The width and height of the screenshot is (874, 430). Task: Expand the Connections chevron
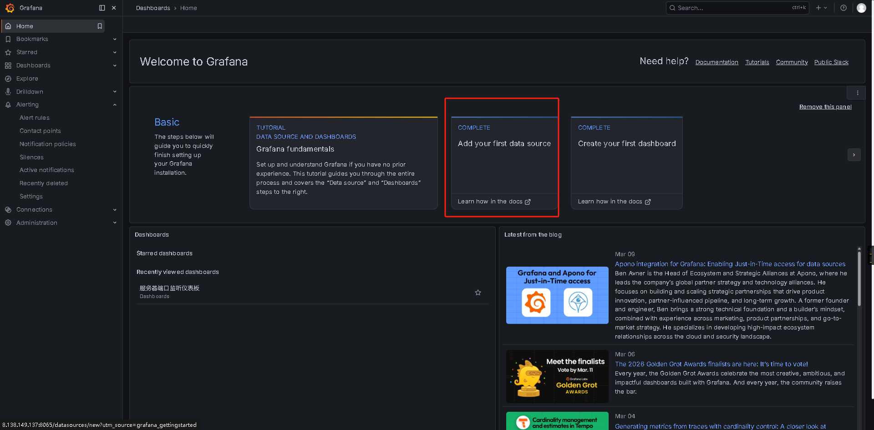point(115,210)
